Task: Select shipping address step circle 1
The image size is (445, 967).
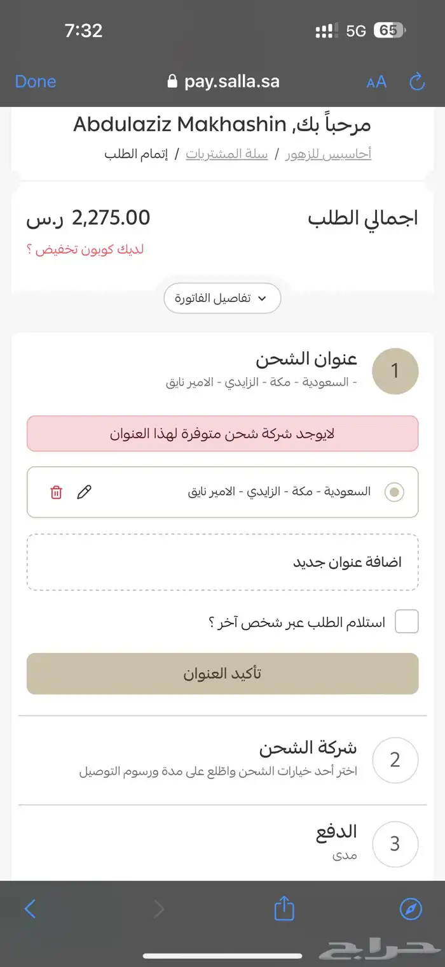Action: [395, 371]
